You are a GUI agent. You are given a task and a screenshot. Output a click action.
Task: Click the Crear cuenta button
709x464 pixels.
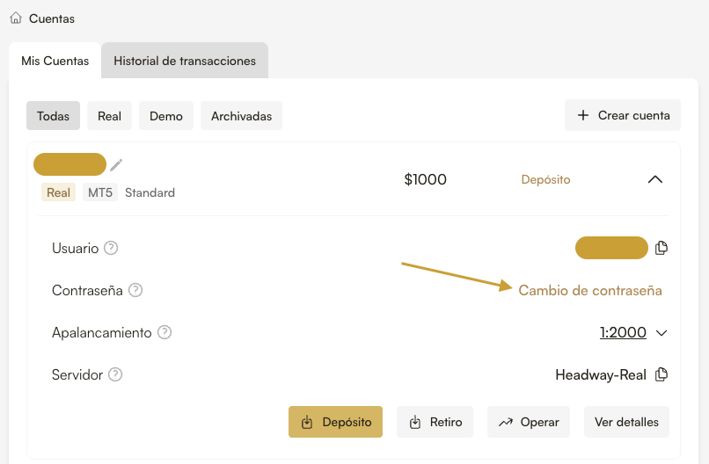pyautogui.click(x=623, y=115)
